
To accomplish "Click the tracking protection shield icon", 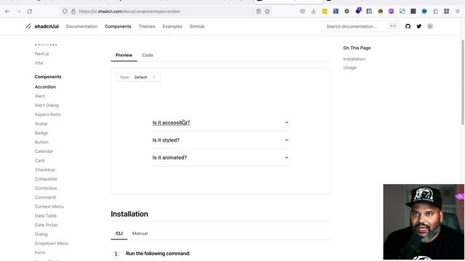I will (65, 12).
